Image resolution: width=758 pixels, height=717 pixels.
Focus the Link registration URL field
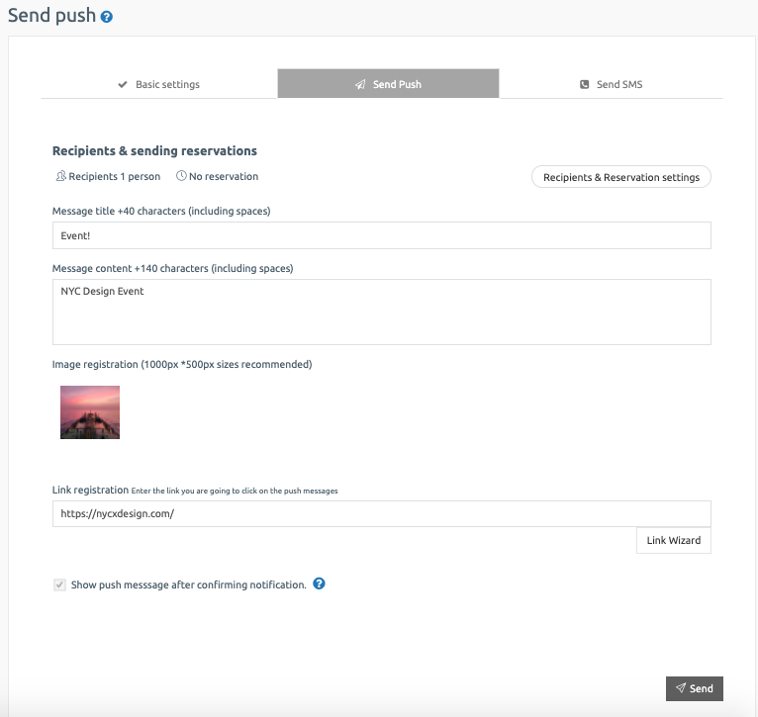[381, 514]
